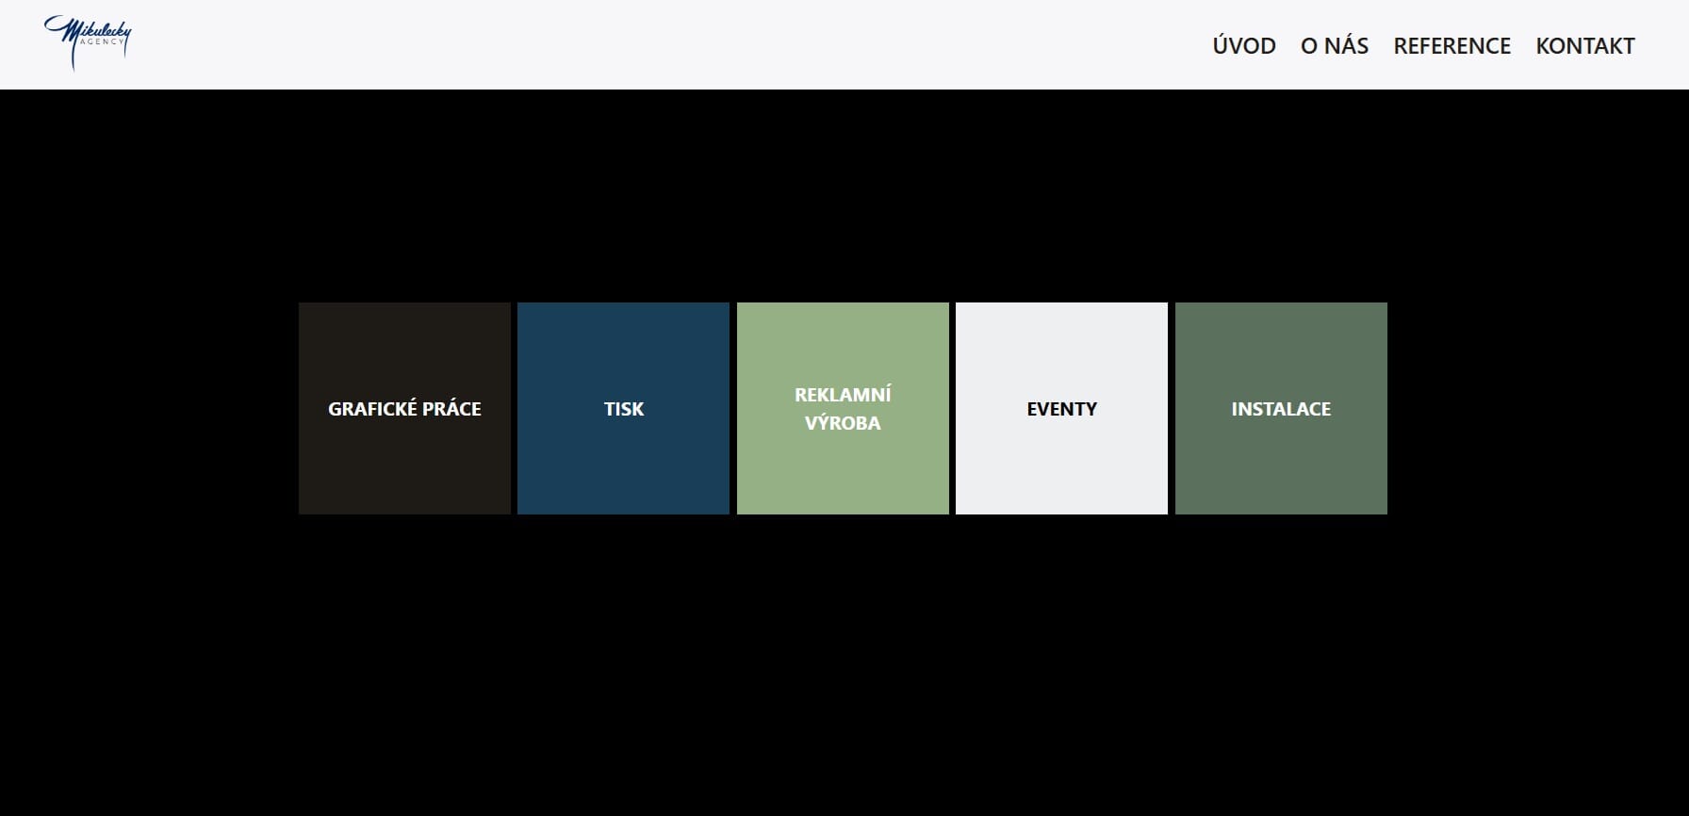
Task: Open the REFERENCE navigation link
Action: [1451, 46]
